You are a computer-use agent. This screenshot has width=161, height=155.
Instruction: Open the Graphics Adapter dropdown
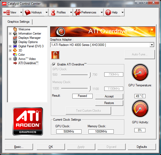point(151,45)
